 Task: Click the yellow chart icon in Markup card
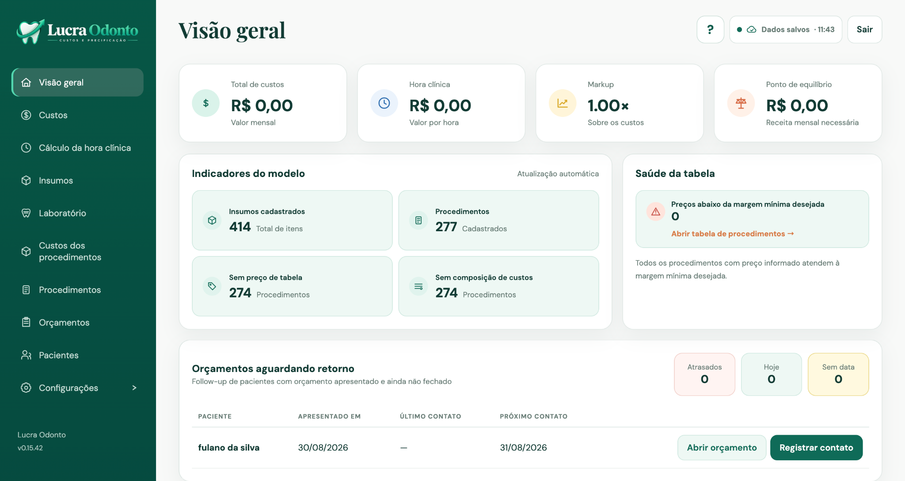pos(563,103)
